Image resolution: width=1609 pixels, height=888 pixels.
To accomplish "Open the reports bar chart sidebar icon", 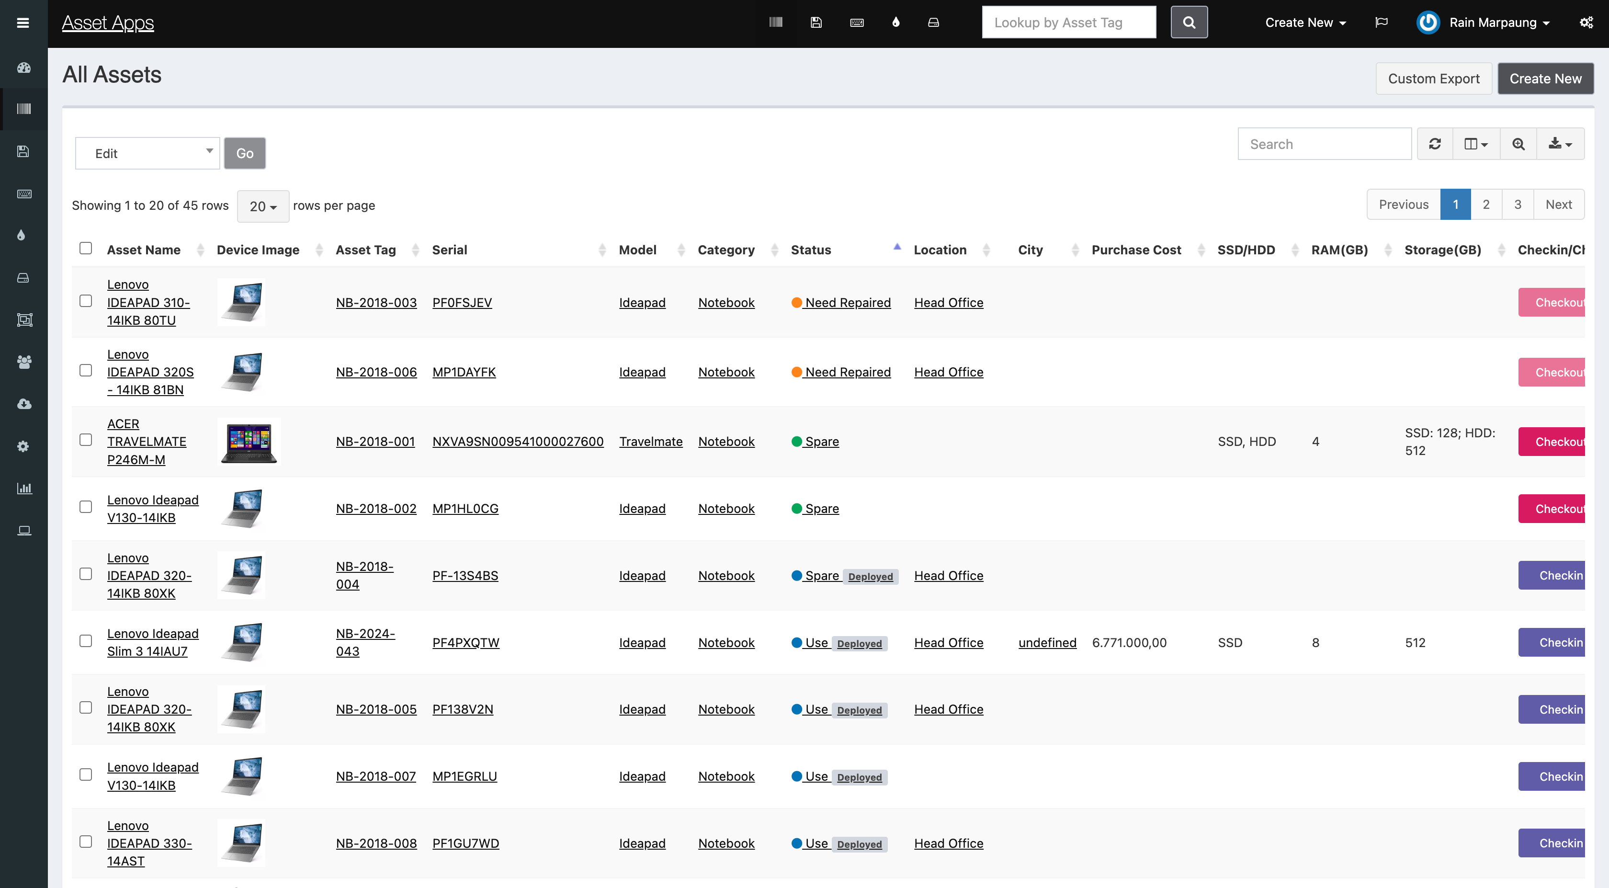I will pos(24,489).
